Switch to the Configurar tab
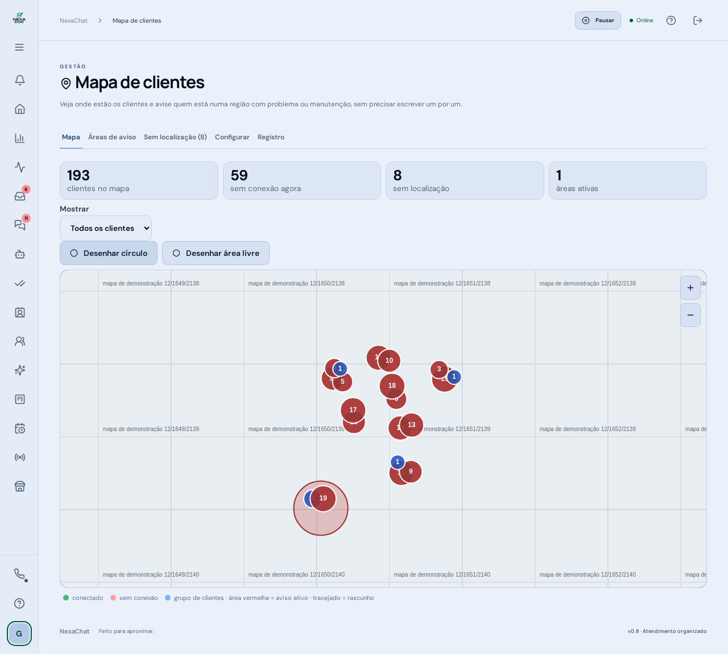Viewport: 728px width, 654px height. coord(232,137)
